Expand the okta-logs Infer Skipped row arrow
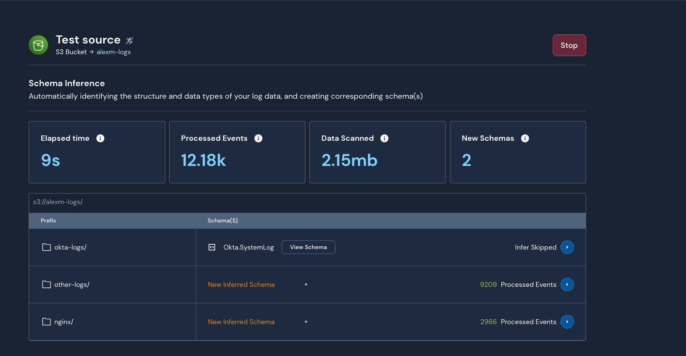 pos(567,247)
